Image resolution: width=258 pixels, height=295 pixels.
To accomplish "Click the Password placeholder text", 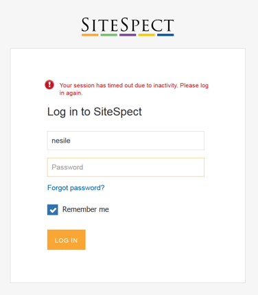I will pyautogui.click(x=67, y=167).
